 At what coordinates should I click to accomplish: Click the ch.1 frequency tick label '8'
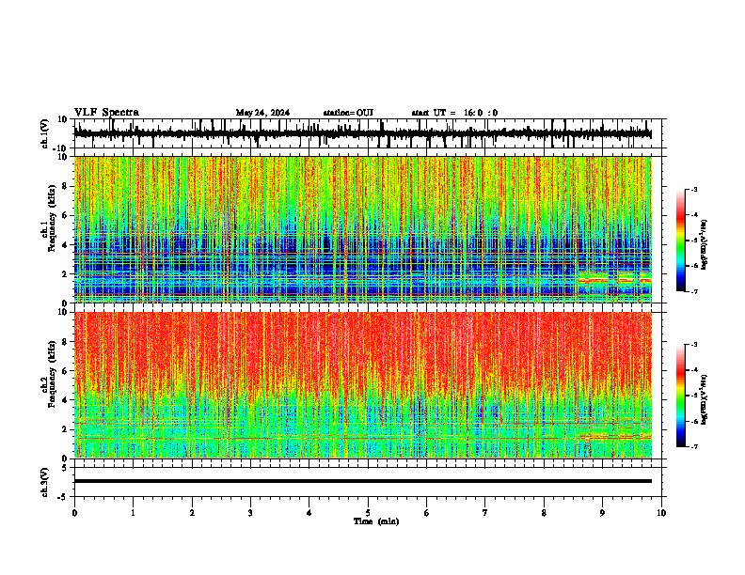tap(66, 186)
